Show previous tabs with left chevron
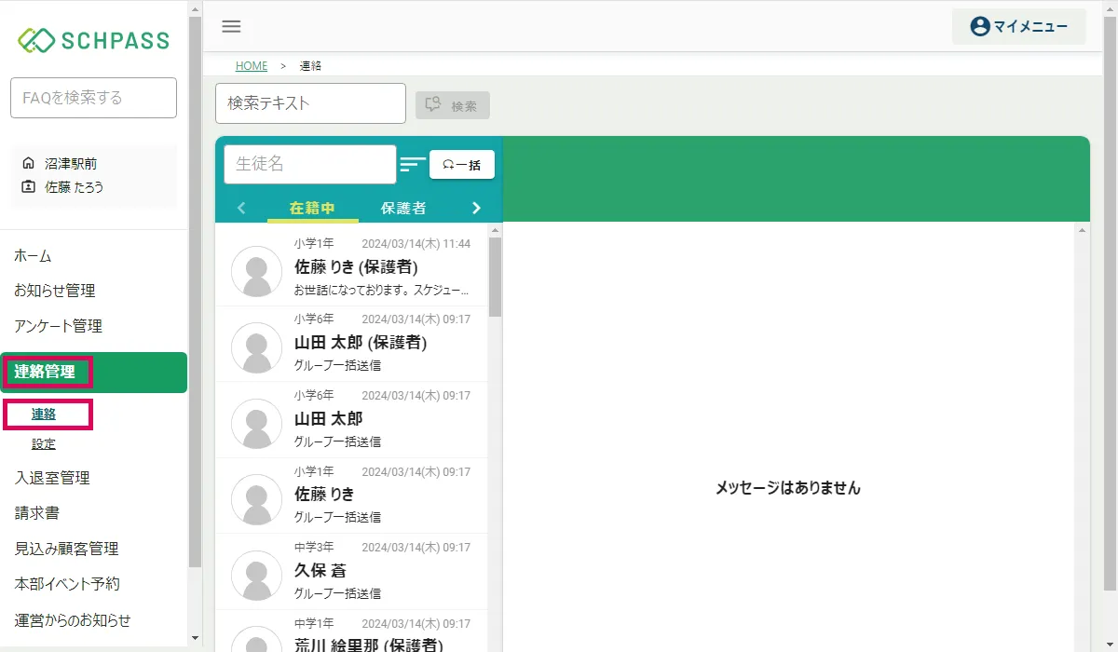 (x=241, y=208)
